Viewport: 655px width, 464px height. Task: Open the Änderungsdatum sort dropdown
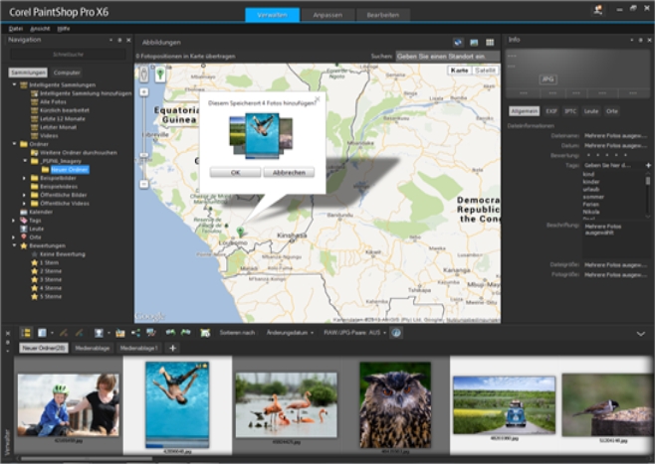point(290,332)
